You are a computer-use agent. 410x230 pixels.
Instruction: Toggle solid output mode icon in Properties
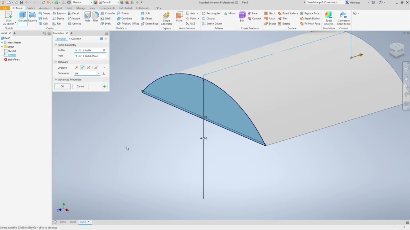click(x=101, y=39)
